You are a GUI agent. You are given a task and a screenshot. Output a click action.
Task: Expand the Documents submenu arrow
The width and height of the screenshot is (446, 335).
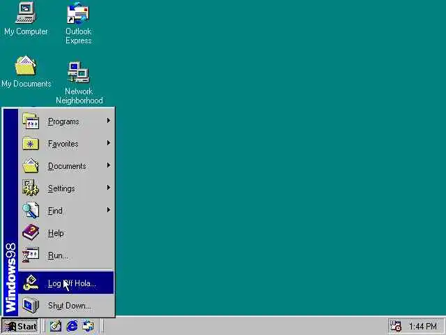109,165
